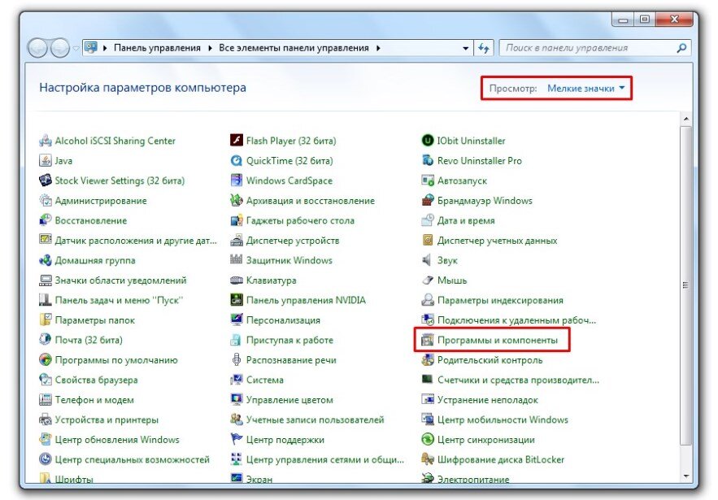Expand the address bar history dropdown arrow
The image size is (718, 500).
click(466, 48)
